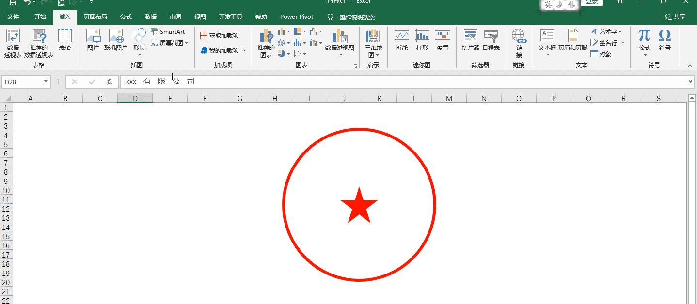
Task: Insert statistic histogram chart
Action: tap(300, 43)
